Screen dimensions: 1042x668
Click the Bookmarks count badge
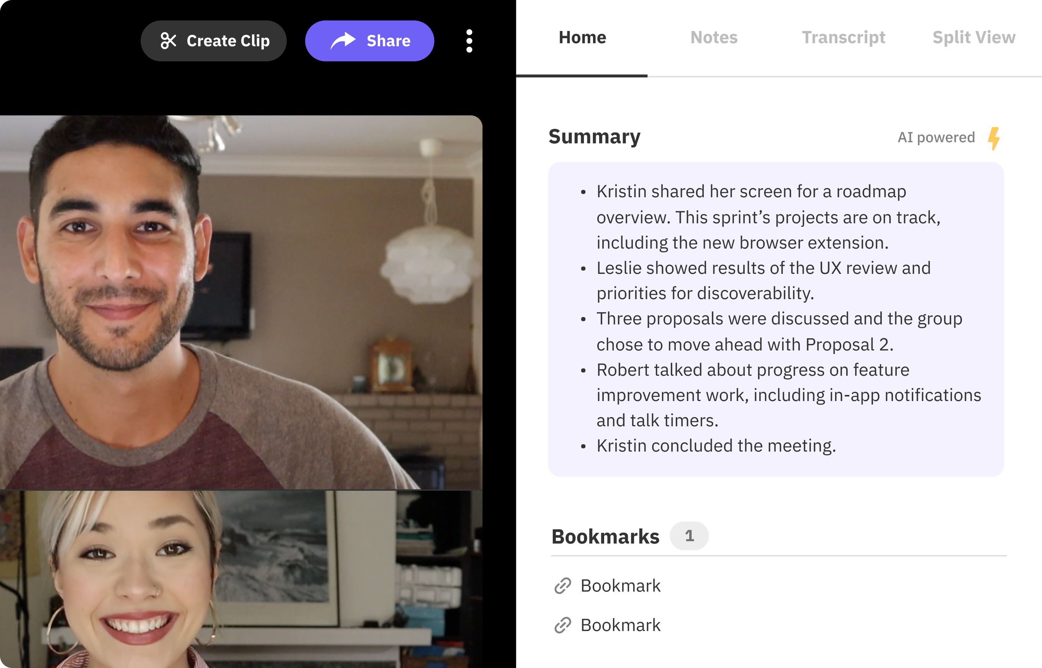coord(689,535)
